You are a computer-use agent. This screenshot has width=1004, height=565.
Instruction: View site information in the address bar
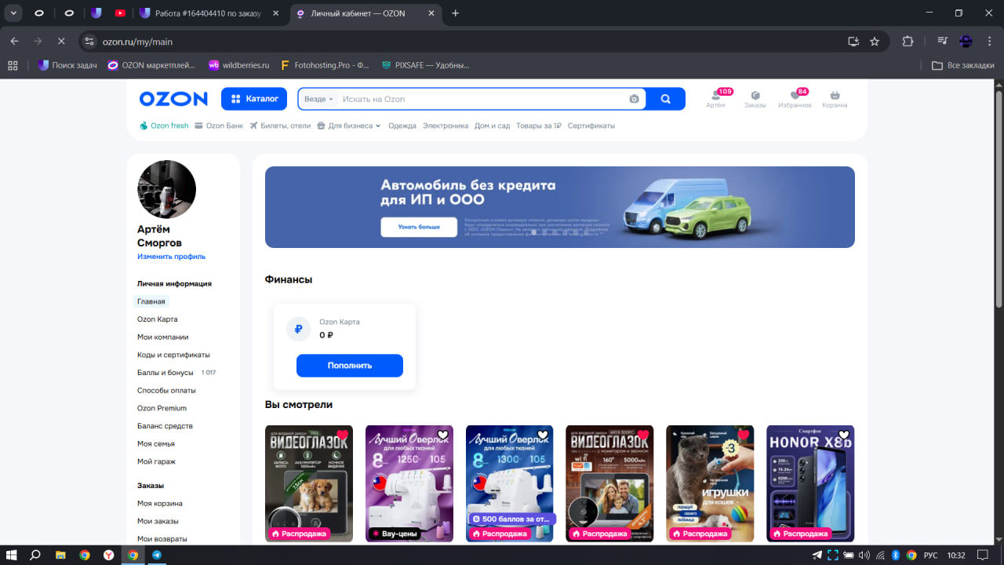point(89,42)
